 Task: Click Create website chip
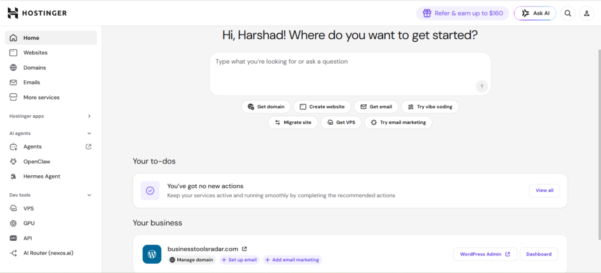pos(322,107)
